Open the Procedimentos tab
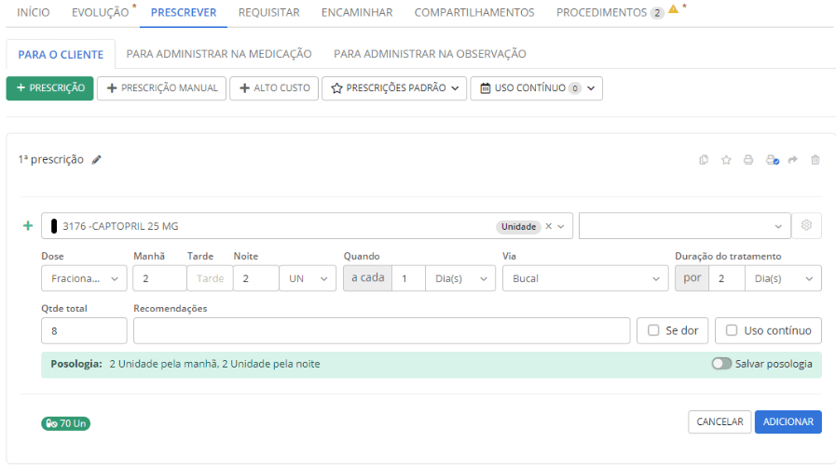The width and height of the screenshot is (836, 468). tap(601, 12)
